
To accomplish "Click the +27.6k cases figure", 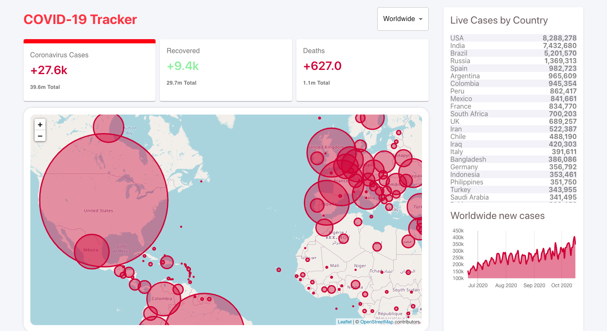I will pyautogui.click(x=49, y=70).
